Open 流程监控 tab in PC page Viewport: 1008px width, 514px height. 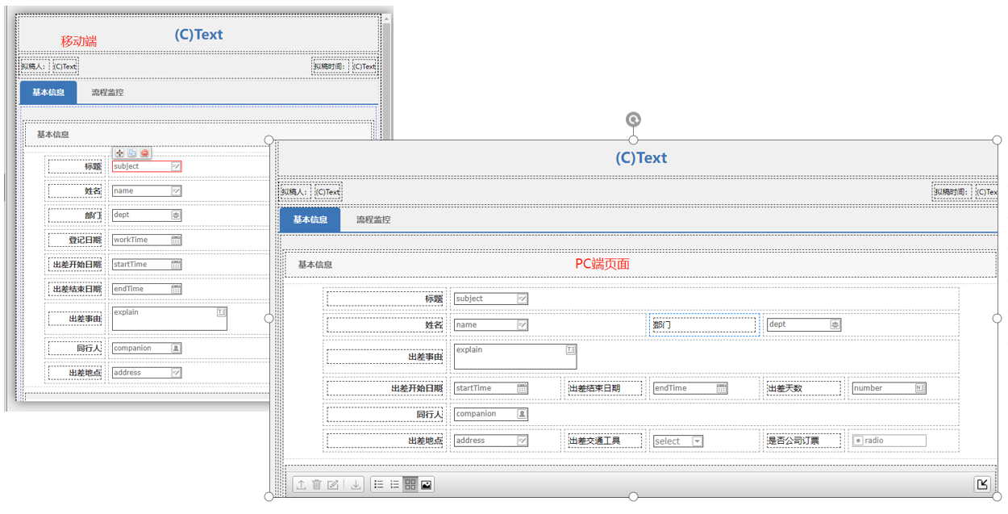click(x=373, y=219)
